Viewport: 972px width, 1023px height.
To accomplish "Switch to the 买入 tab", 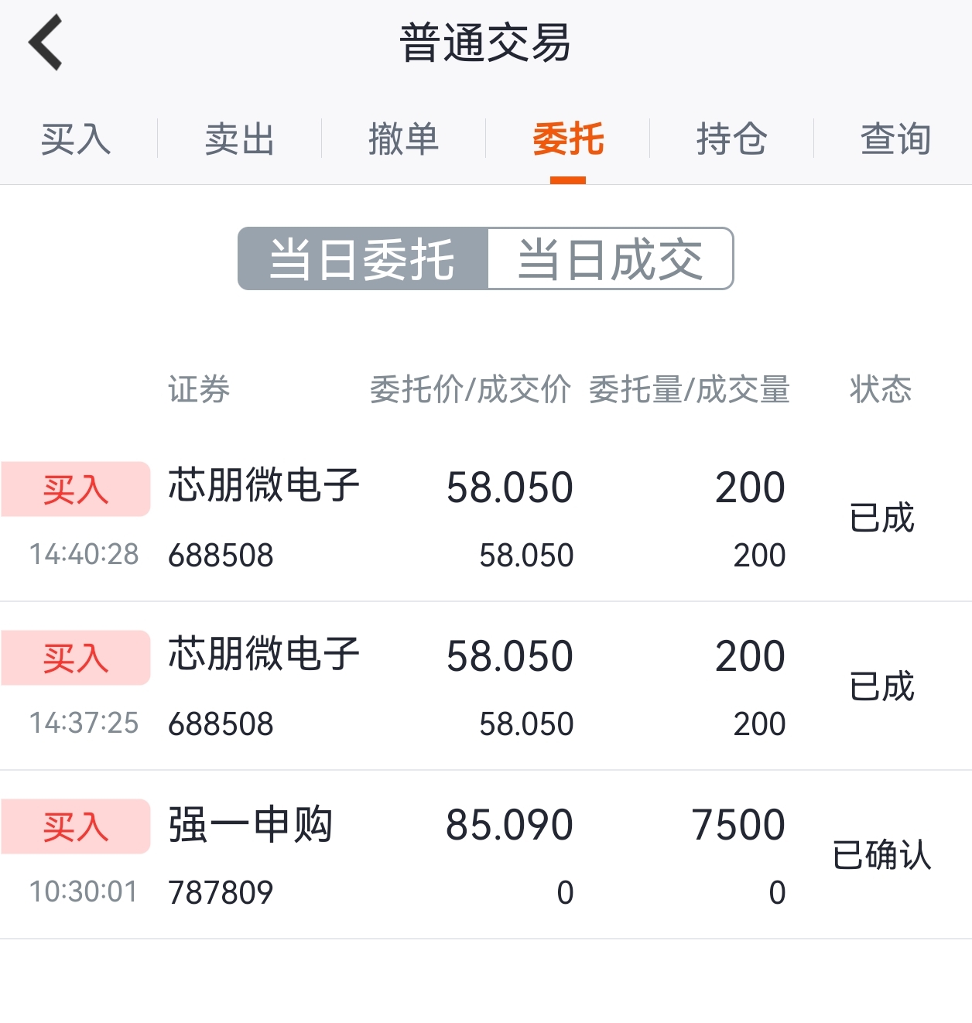I will click(76, 140).
